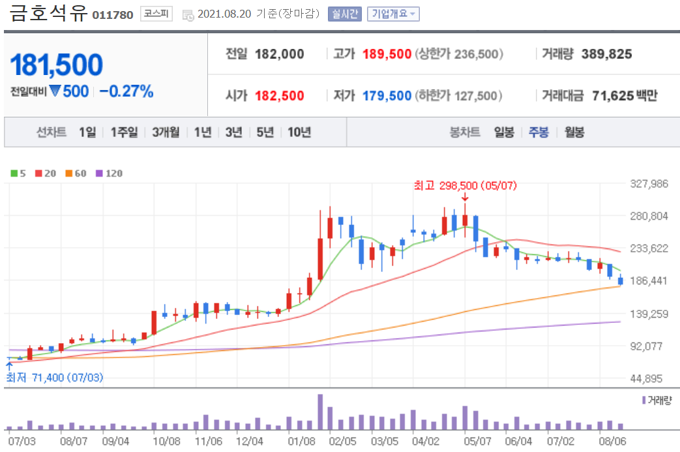This screenshot has height=452, width=680.
Task: Select the 3개월 line chart tab
Action: [x=166, y=132]
